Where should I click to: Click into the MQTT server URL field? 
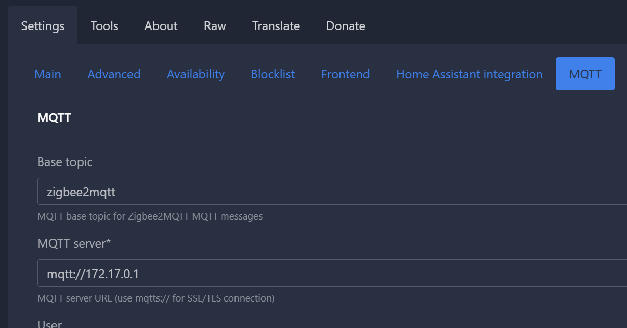tap(332, 273)
